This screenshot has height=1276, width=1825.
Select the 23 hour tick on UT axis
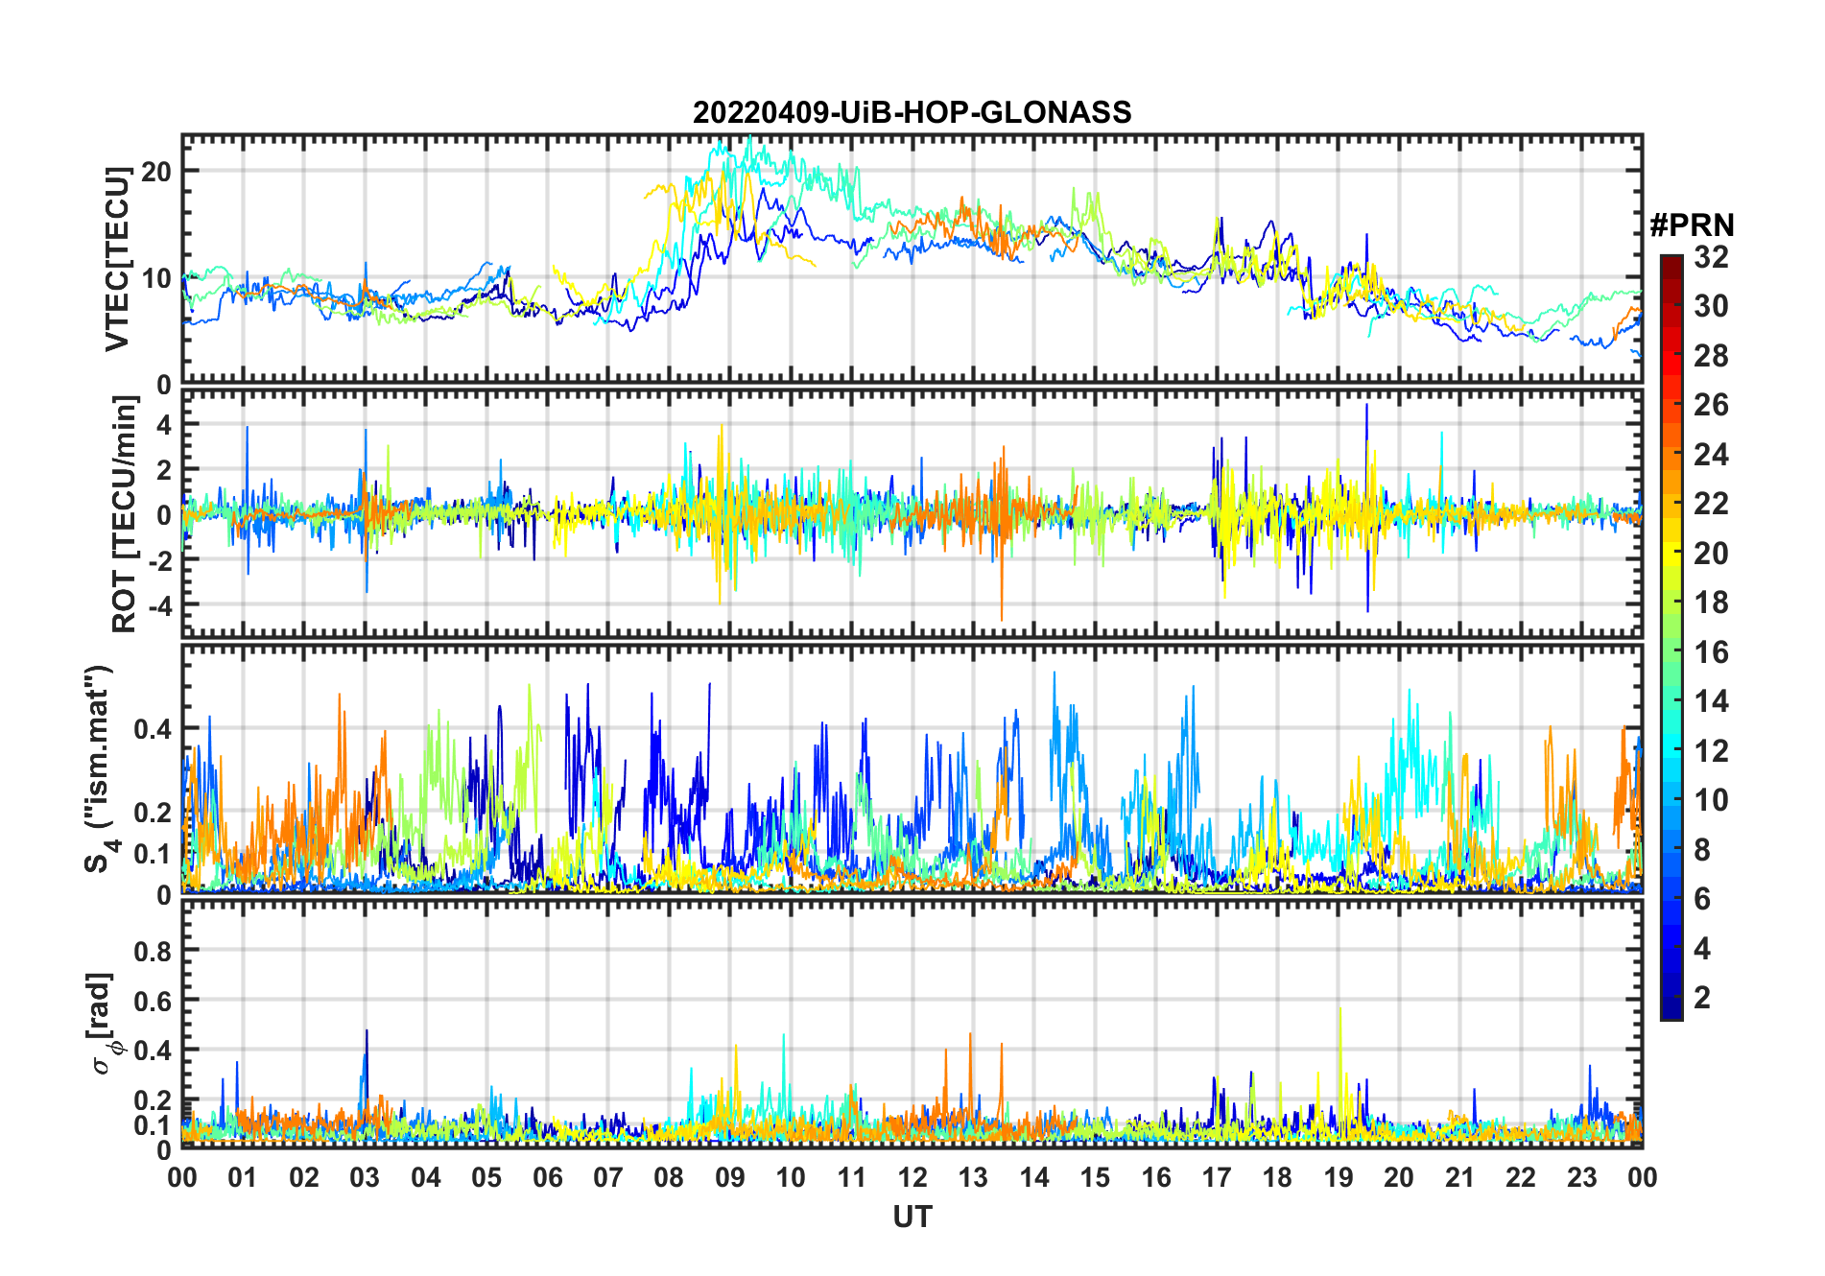pyautogui.click(x=1581, y=1177)
